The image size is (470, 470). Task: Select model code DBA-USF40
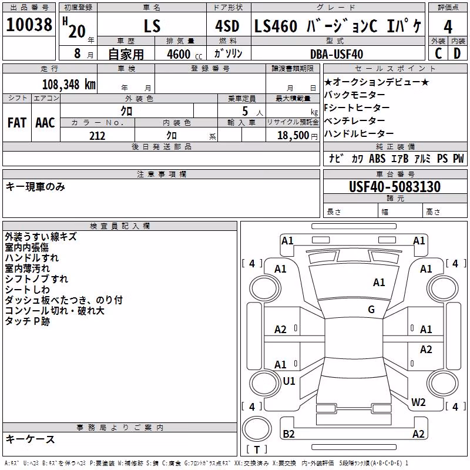click(337, 54)
